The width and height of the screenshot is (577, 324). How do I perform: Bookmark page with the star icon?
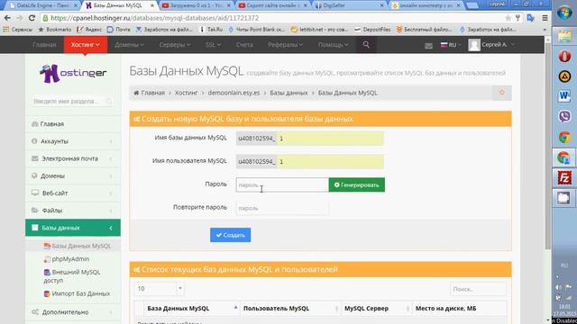point(508,18)
